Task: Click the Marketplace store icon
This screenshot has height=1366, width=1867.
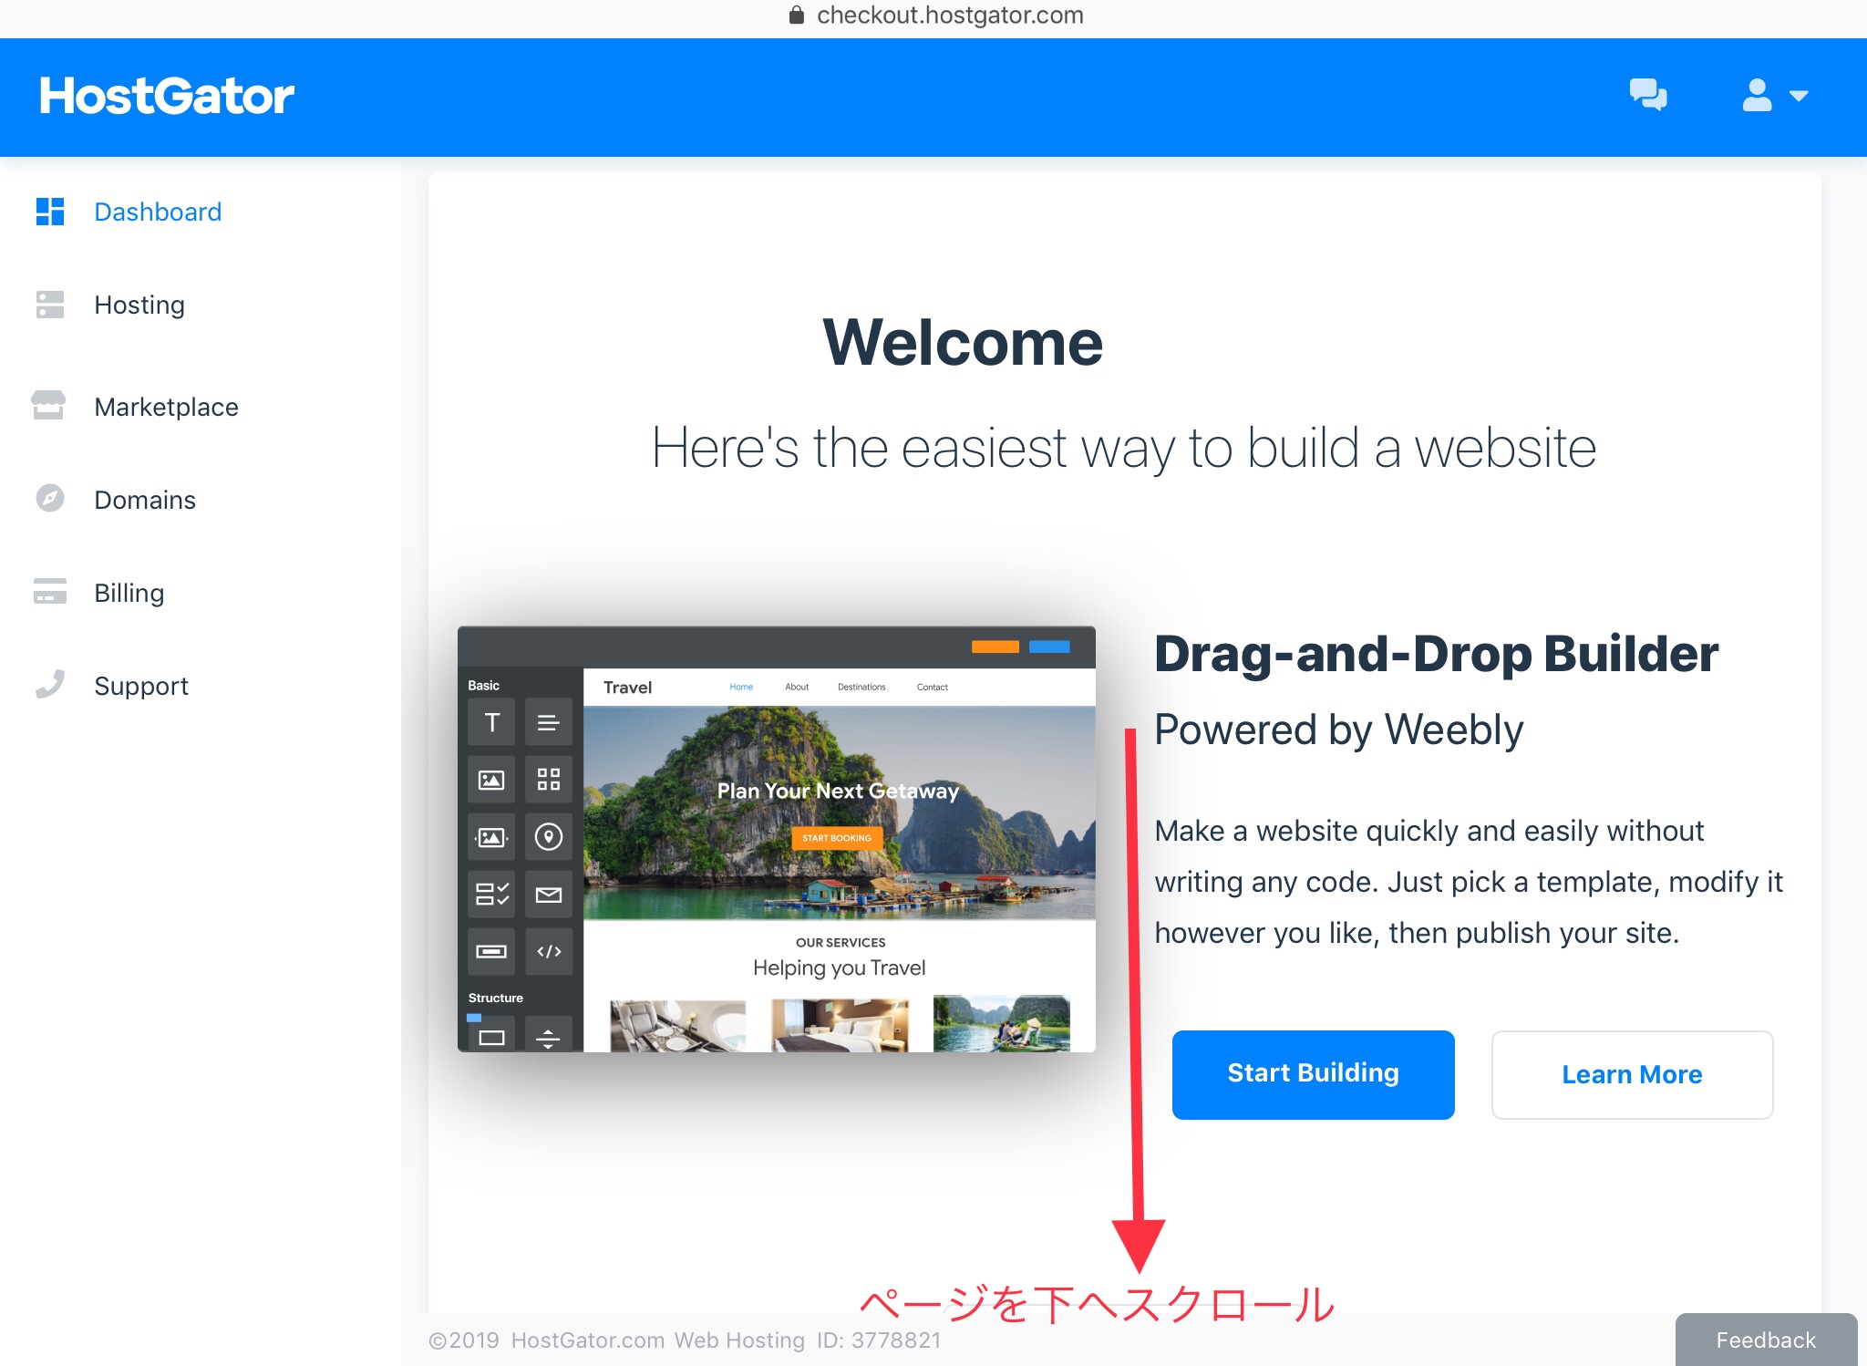Action: tap(48, 406)
